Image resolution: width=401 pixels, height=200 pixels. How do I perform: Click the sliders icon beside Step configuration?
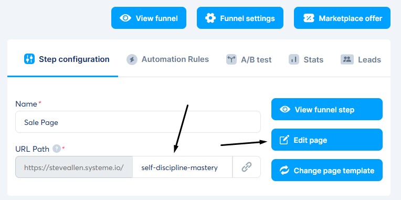point(29,59)
